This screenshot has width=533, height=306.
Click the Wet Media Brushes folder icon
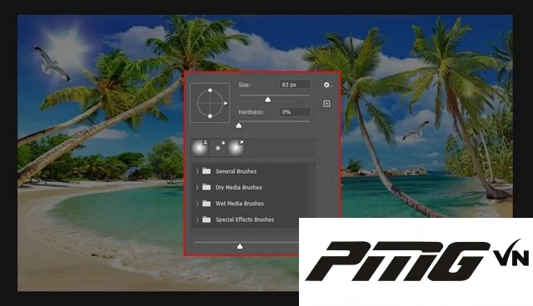tap(207, 203)
